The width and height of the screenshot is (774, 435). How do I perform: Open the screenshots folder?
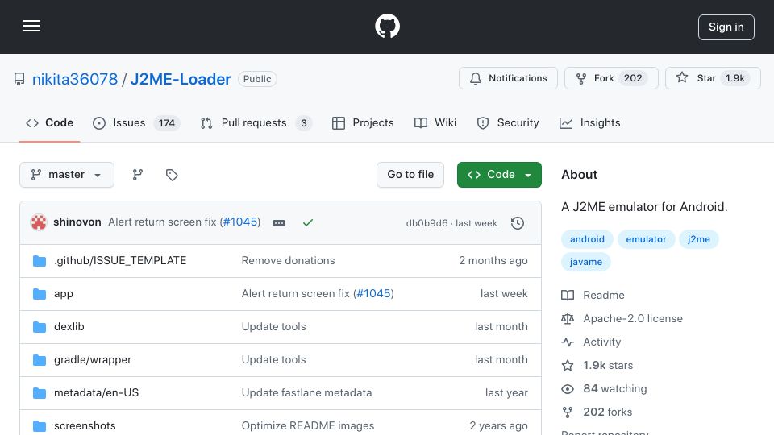(85, 425)
